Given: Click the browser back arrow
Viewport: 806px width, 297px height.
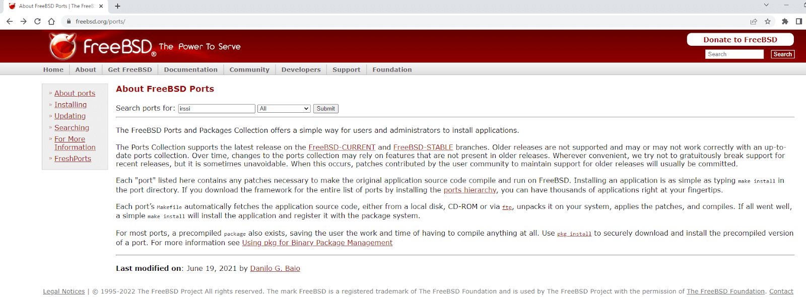Looking at the screenshot, I should [x=10, y=21].
